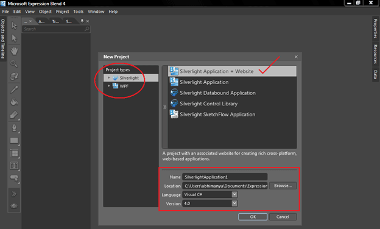
Task: Switch to the S... panel tab
Action: click(69, 21)
